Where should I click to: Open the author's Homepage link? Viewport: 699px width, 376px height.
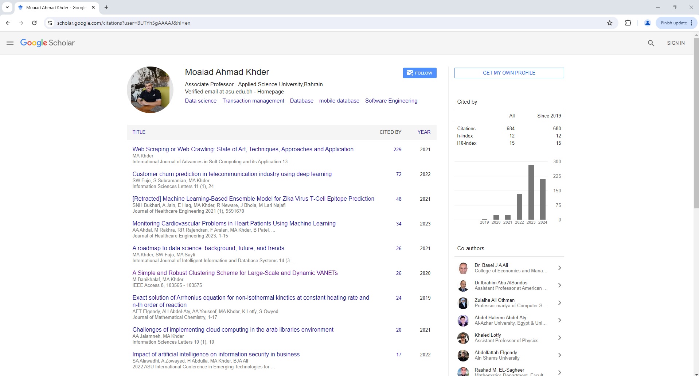click(270, 92)
